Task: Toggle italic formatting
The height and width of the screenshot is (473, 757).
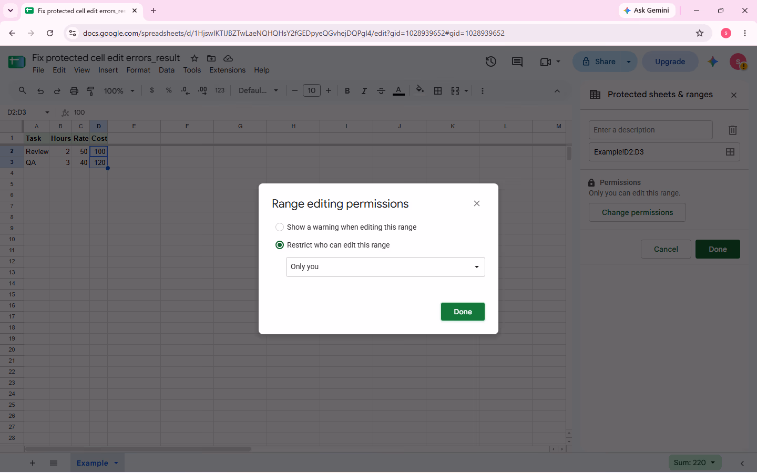Action: pyautogui.click(x=364, y=90)
